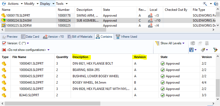Click the refresh icon beside Actions
Image resolution: width=220 pixels, height=106 pixels.
click(4, 4)
